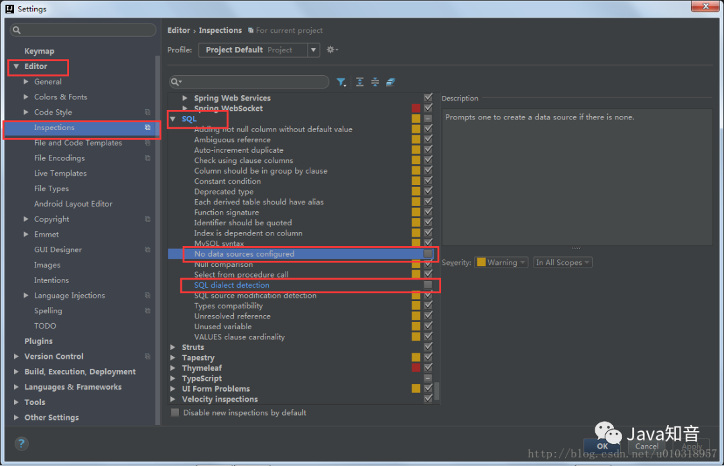Collapse the Editor settings section
The image size is (724, 466).
click(x=16, y=66)
